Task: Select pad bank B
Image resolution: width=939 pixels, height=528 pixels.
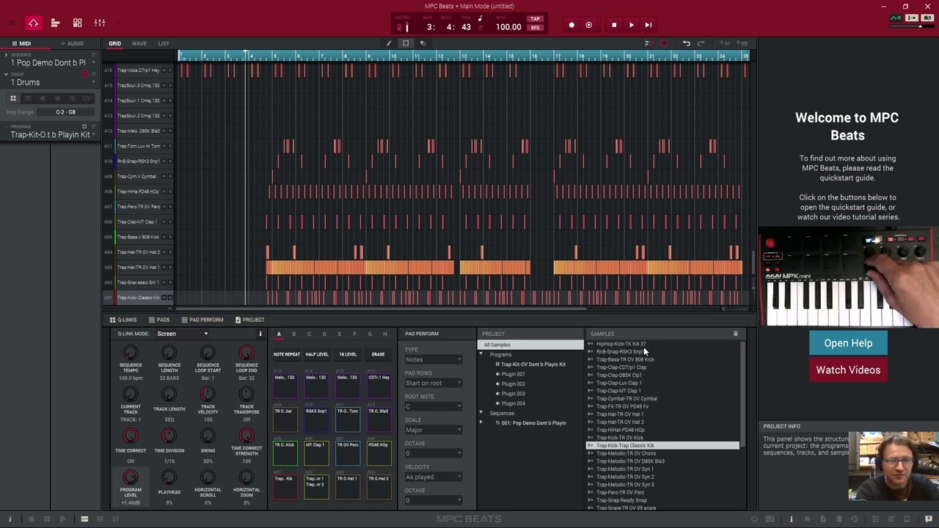Action: (293, 334)
